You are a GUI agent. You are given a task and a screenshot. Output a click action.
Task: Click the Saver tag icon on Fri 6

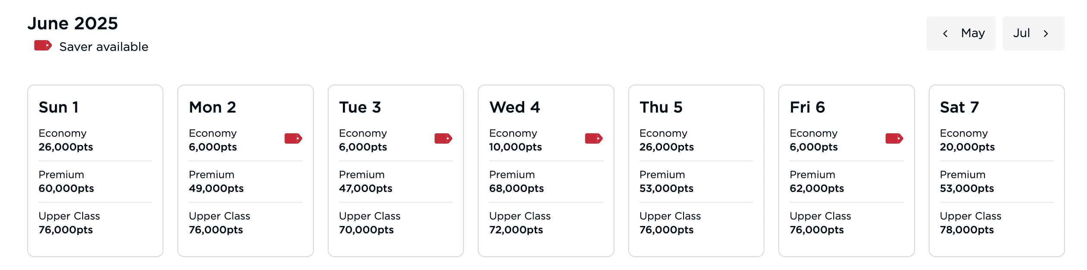coord(894,138)
